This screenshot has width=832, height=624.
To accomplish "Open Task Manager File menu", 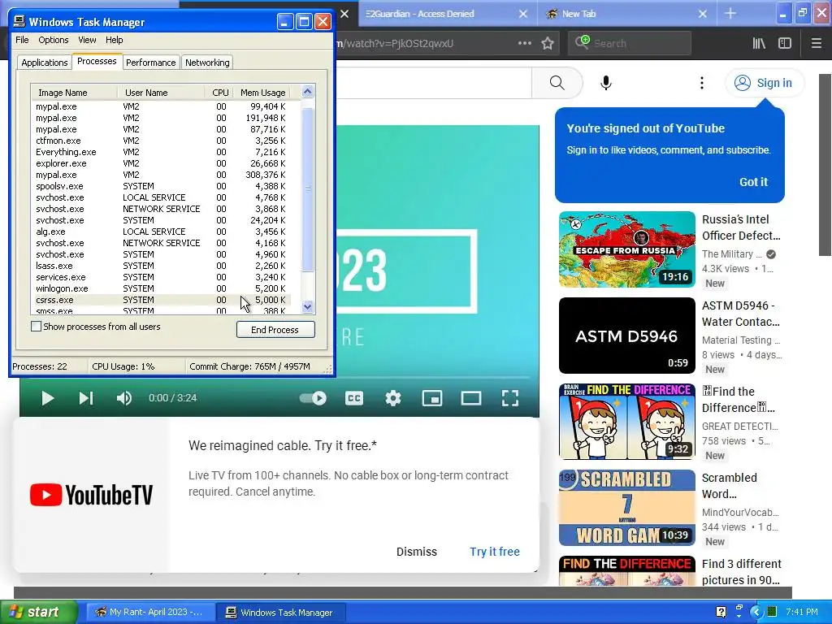I will (22, 40).
